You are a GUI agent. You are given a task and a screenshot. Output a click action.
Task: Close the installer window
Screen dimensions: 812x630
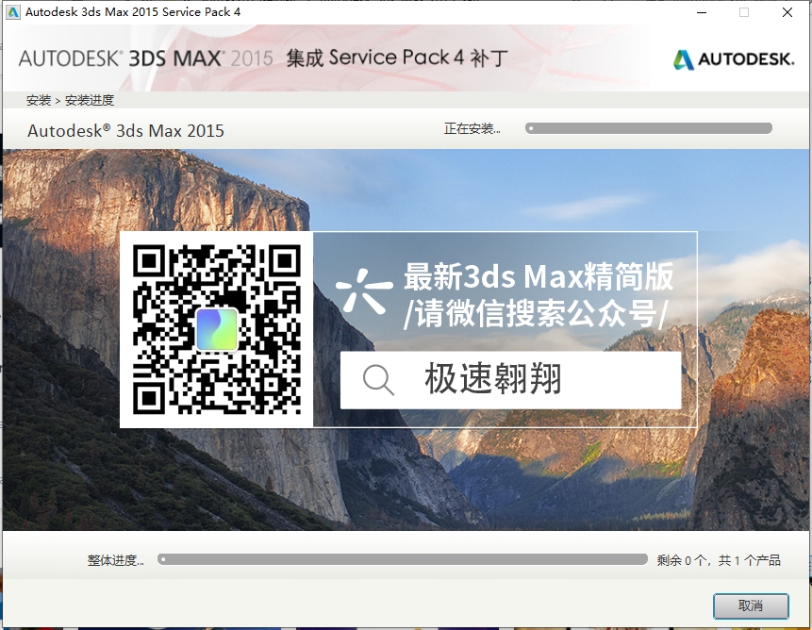[x=787, y=12]
